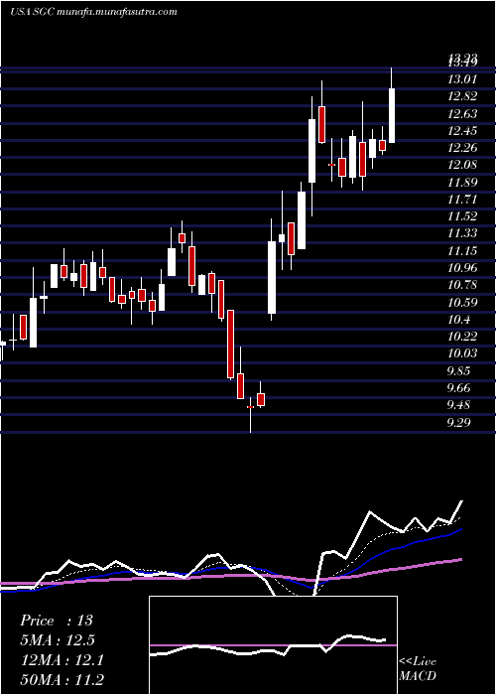496x695 pixels.
Task: Click the 10.96 price axis label
Action: click(462, 268)
